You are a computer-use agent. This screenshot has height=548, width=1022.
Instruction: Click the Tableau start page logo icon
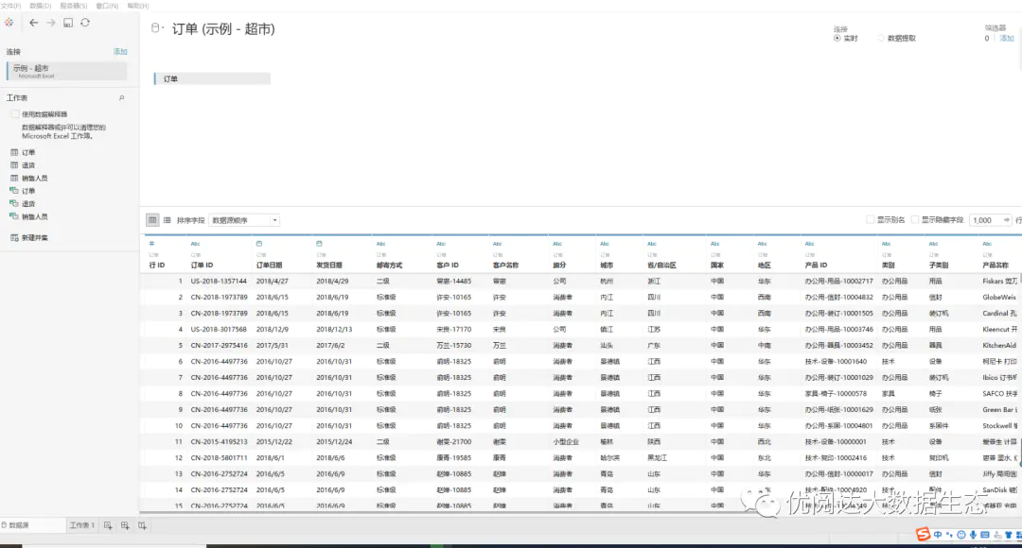tap(9, 22)
